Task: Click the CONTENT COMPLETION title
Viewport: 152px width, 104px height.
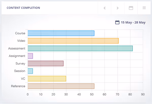Action: click(23, 8)
